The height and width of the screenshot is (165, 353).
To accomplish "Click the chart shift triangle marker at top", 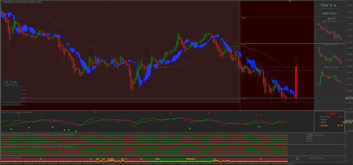I will click(290, 1).
